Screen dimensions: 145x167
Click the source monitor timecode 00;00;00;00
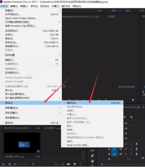pyautogui.click(x=126, y=87)
